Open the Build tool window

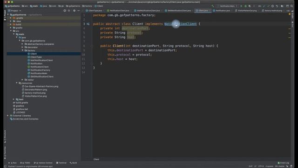[74, 163]
